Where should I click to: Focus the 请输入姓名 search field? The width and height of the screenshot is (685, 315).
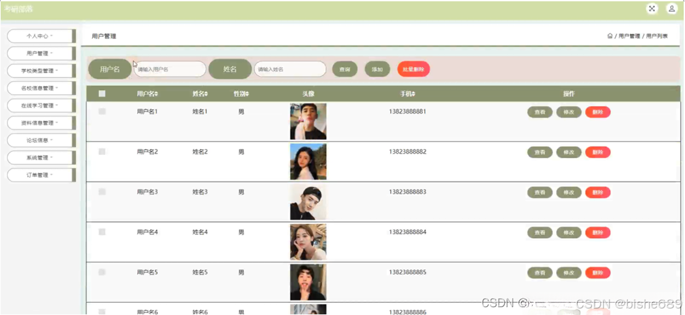290,69
